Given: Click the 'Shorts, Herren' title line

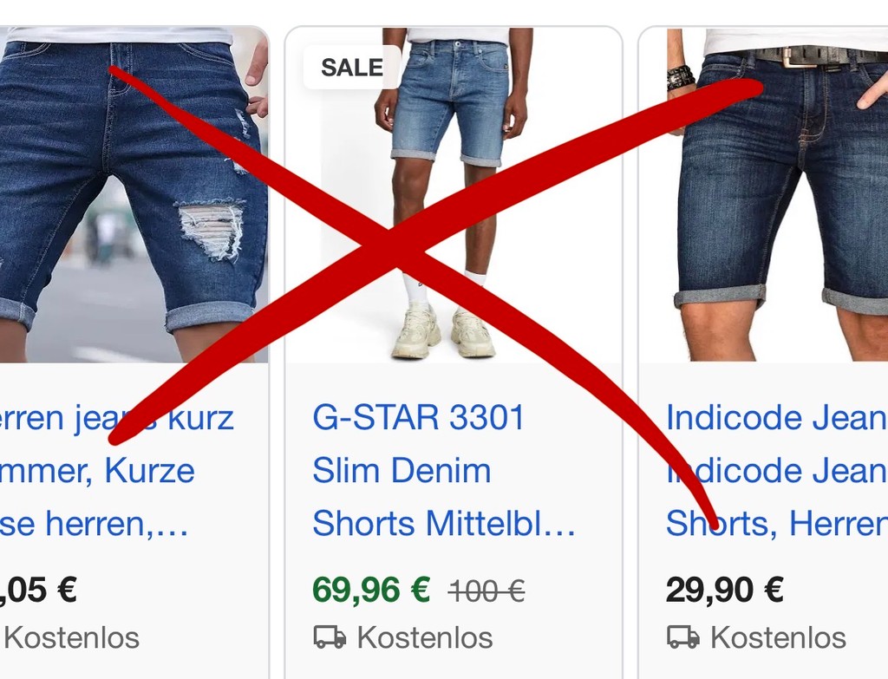Looking at the screenshot, I should [x=776, y=523].
